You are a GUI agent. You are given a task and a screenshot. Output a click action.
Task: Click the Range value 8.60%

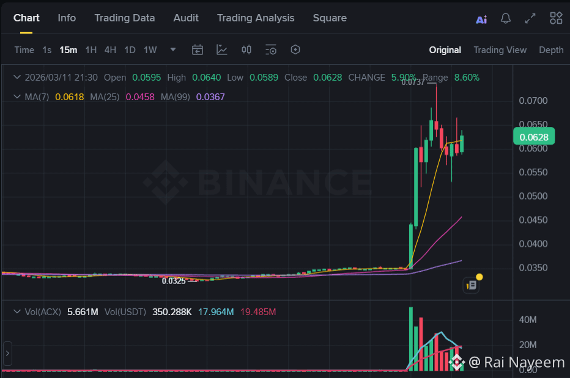pyautogui.click(x=467, y=78)
